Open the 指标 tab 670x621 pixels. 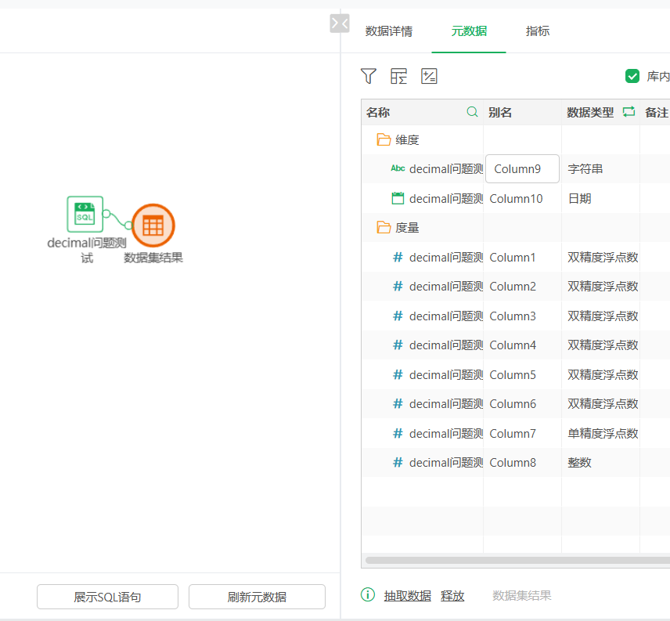pyautogui.click(x=538, y=31)
